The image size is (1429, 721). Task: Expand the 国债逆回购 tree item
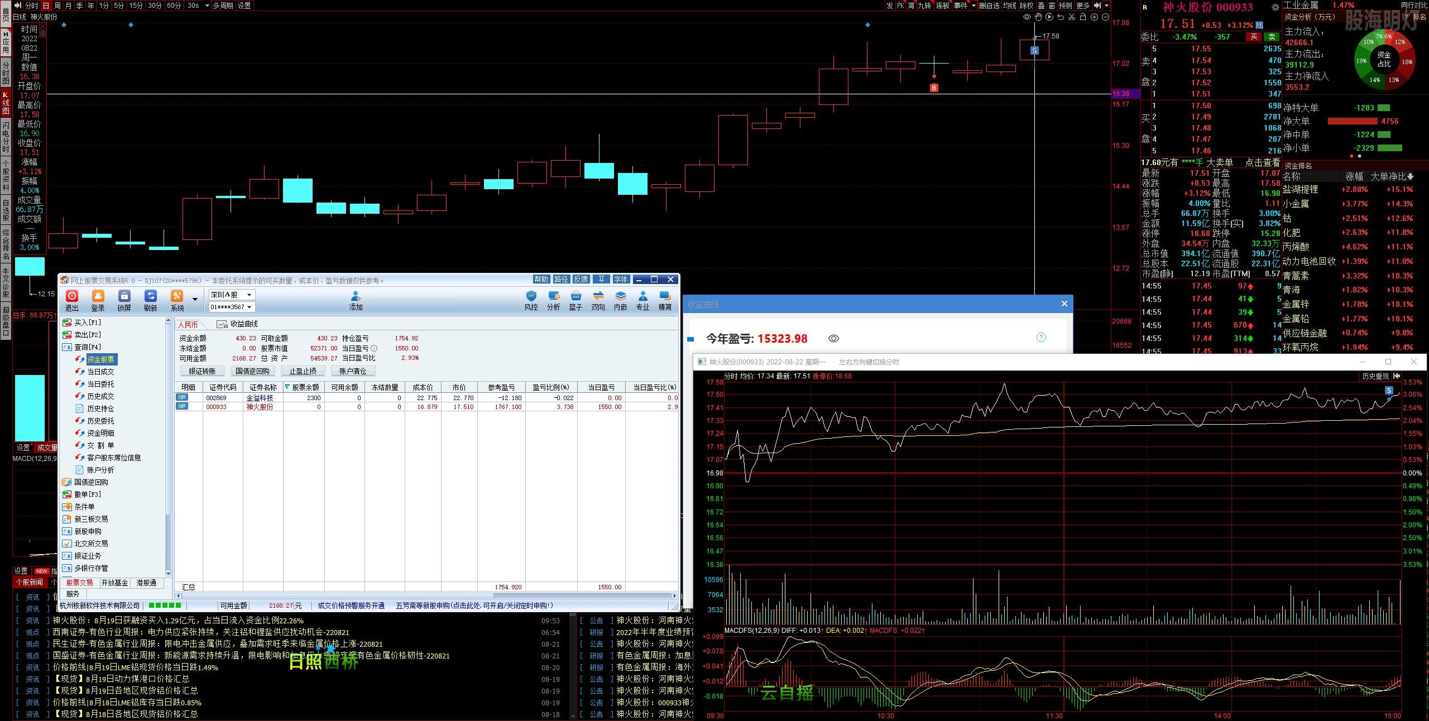[x=85, y=482]
